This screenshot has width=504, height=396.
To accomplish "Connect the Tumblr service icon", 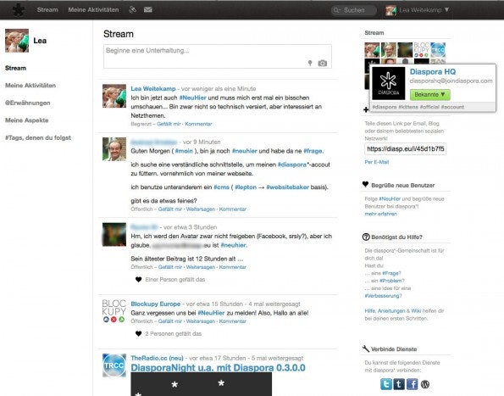I will click(x=399, y=384).
